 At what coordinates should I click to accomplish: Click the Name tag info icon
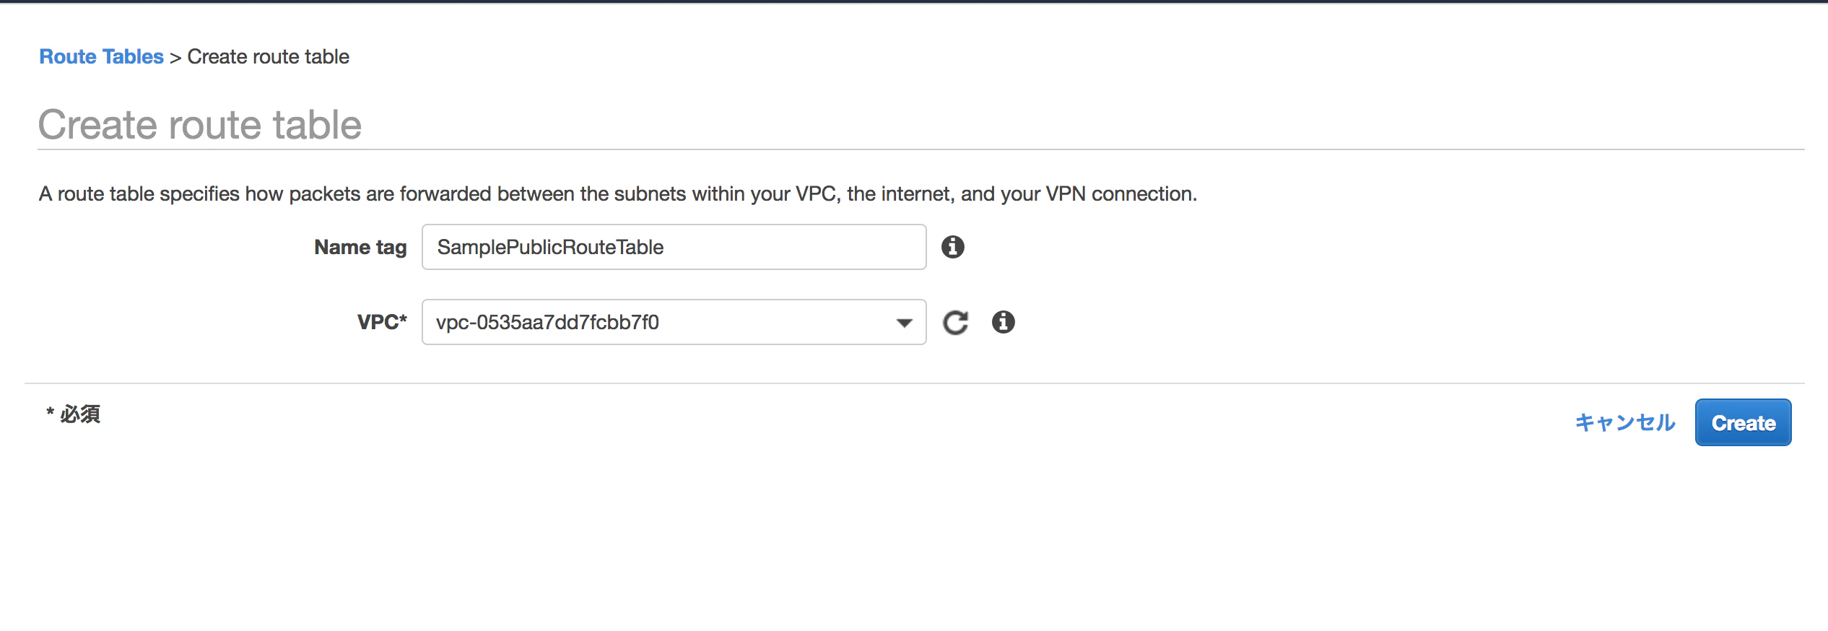point(952,247)
